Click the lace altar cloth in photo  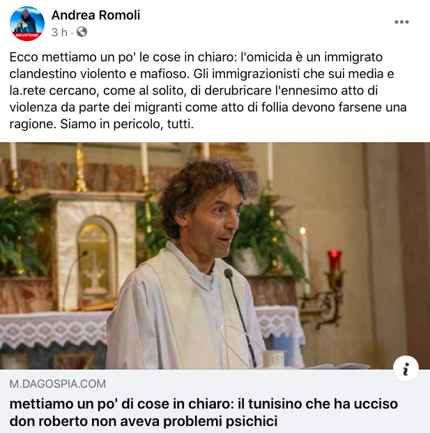pos(54,330)
